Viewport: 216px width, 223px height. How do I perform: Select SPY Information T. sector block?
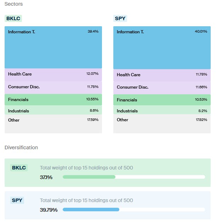pyautogui.click(x=162, y=48)
